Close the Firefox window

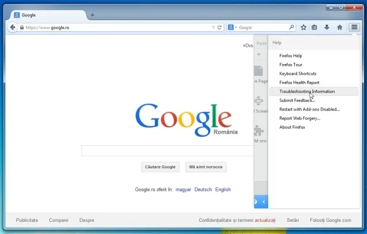tap(354, 7)
